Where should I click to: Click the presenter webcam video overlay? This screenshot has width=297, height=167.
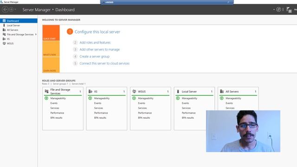click(243, 131)
